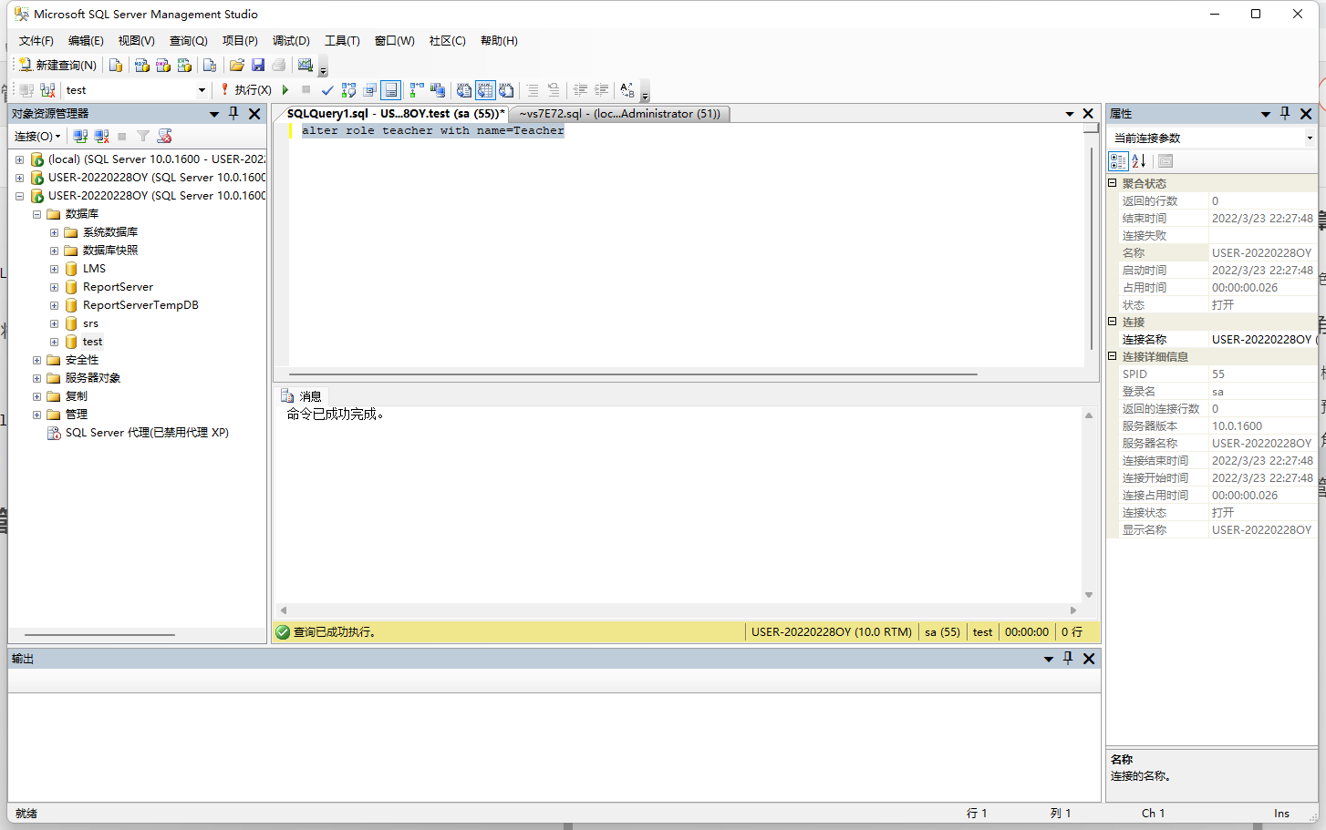
Task: Click in the SQL query editor text
Action: 433,130
